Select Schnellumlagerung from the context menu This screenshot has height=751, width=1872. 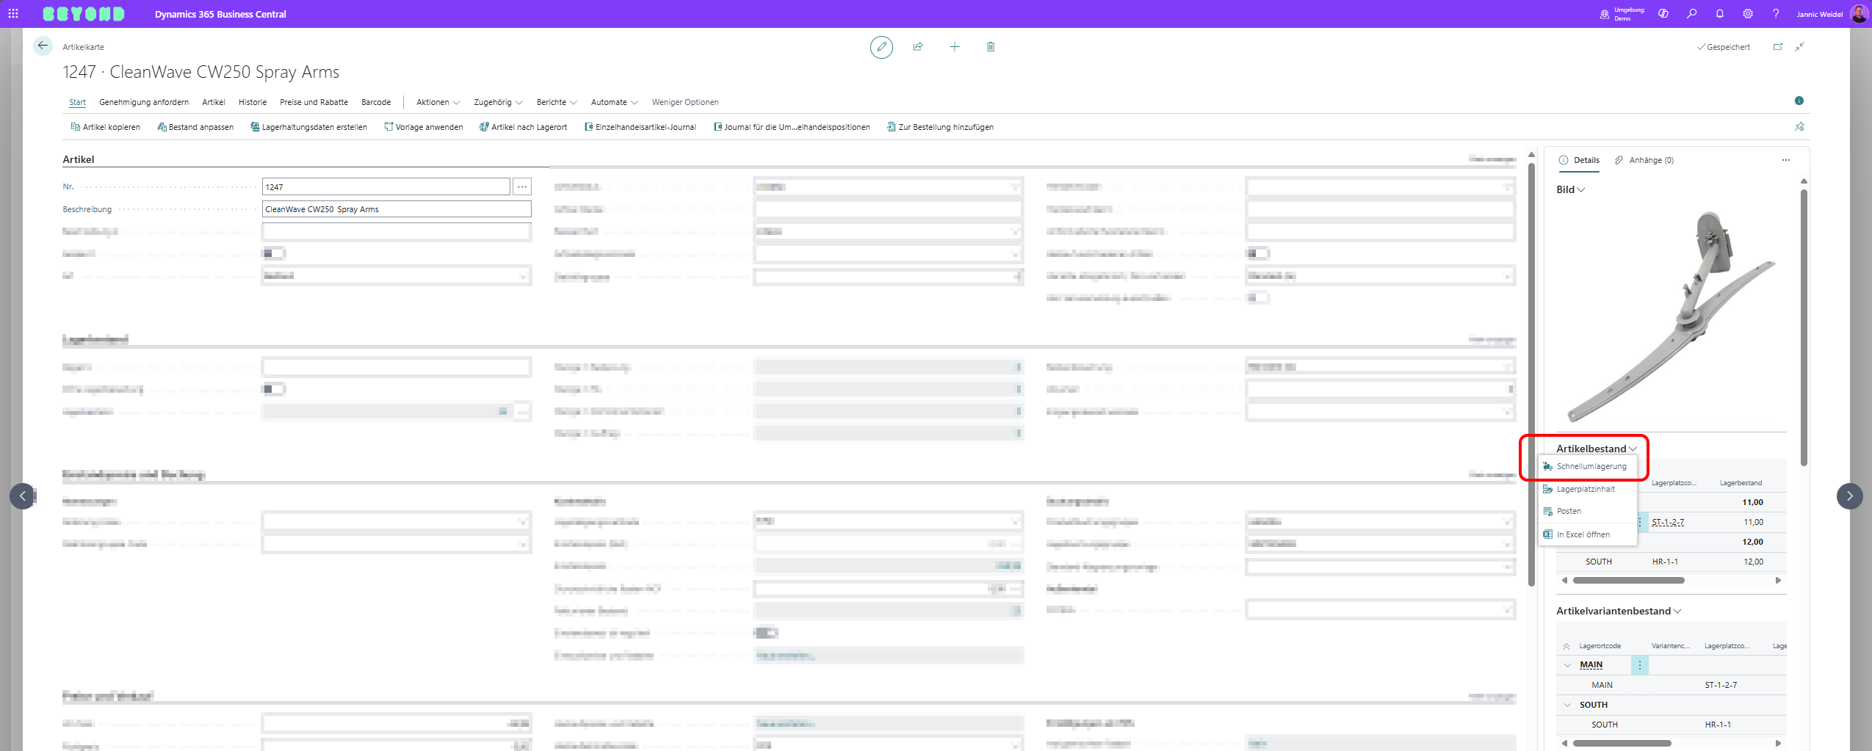[1591, 466]
